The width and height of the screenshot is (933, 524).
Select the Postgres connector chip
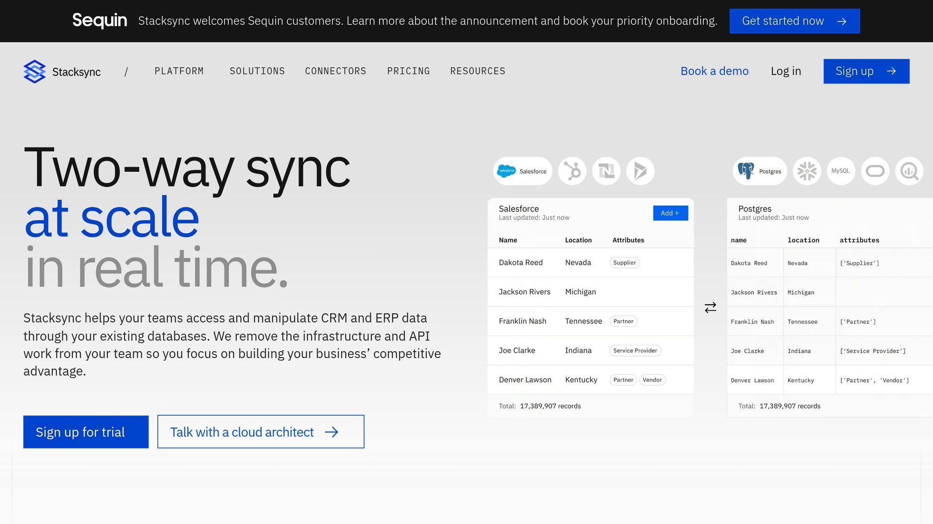tap(760, 171)
